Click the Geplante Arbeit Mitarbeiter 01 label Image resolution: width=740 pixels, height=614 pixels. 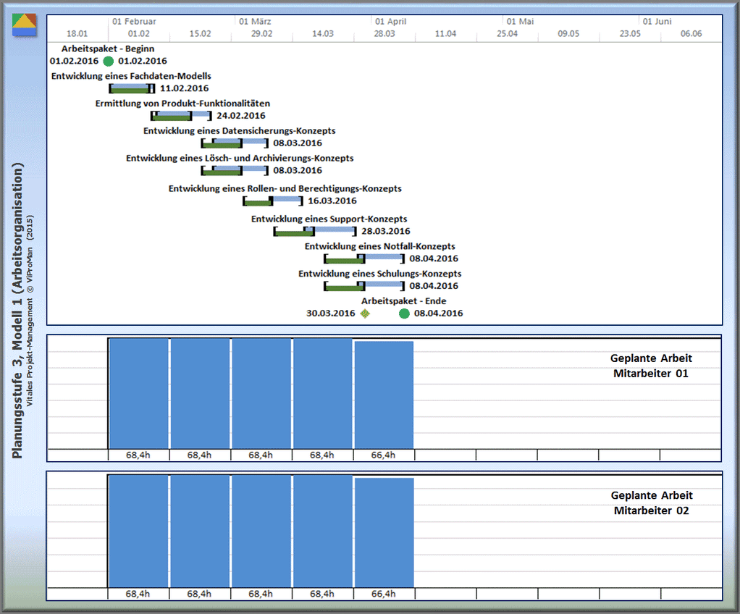click(x=652, y=366)
